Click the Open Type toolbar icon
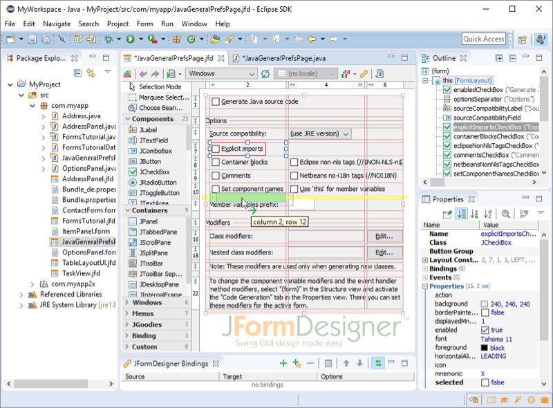Viewport: 553px width, 408px height. click(x=215, y=39)
